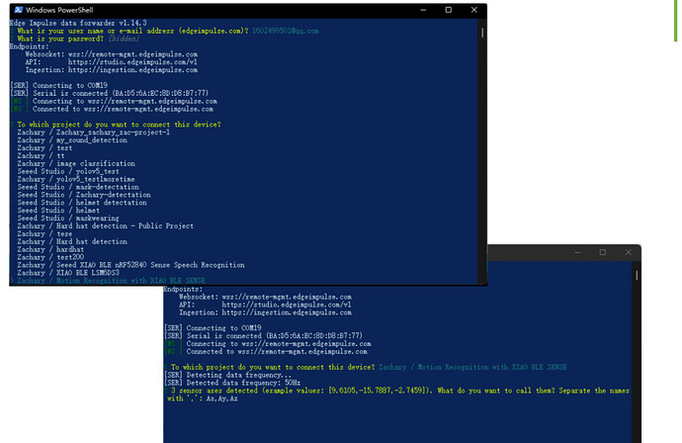Minimize the second PowerShell window behind
Screen dimensions: 682x443
(577, 252)
